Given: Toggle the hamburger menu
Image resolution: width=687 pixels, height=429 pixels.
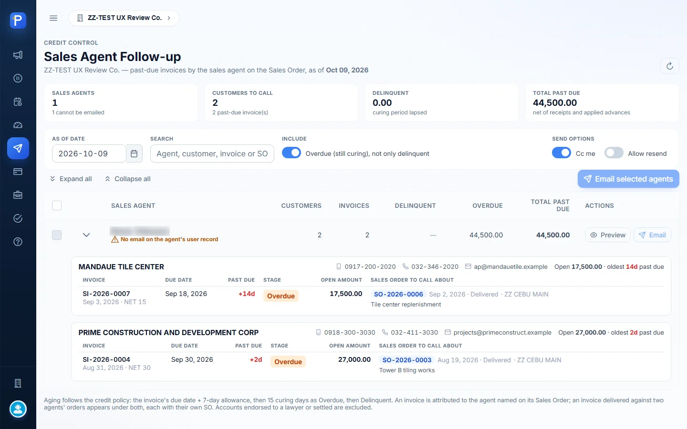Looking at the screenshot, I should [53, 18].
